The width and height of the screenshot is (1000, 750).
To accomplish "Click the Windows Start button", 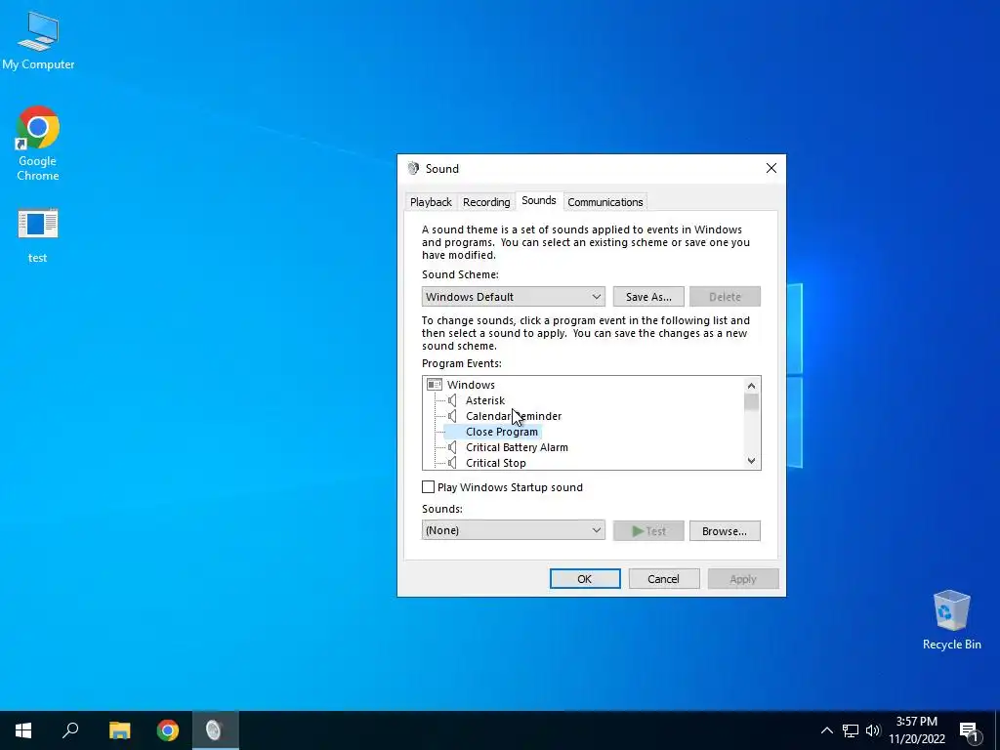I will (x=23, y=730).
